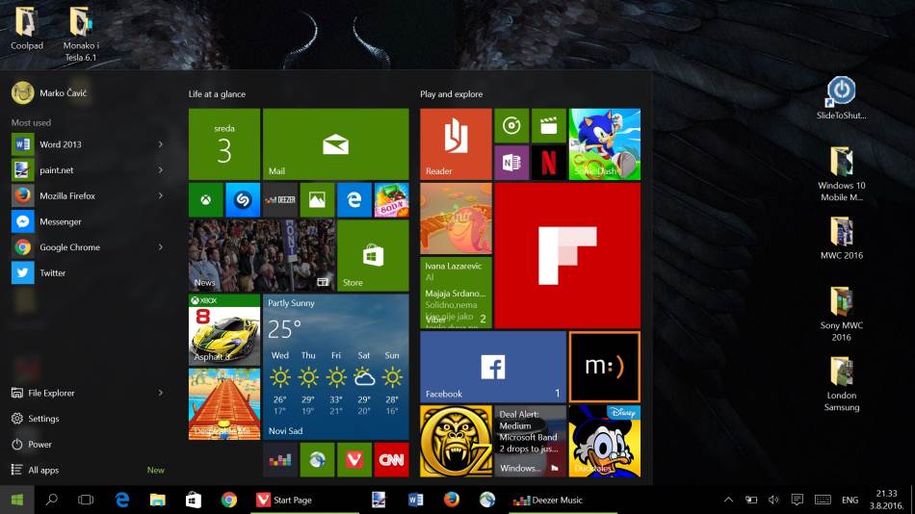Show hidden tray icons chevron
This screenshot has width=915, height=514.
(728, 500)
